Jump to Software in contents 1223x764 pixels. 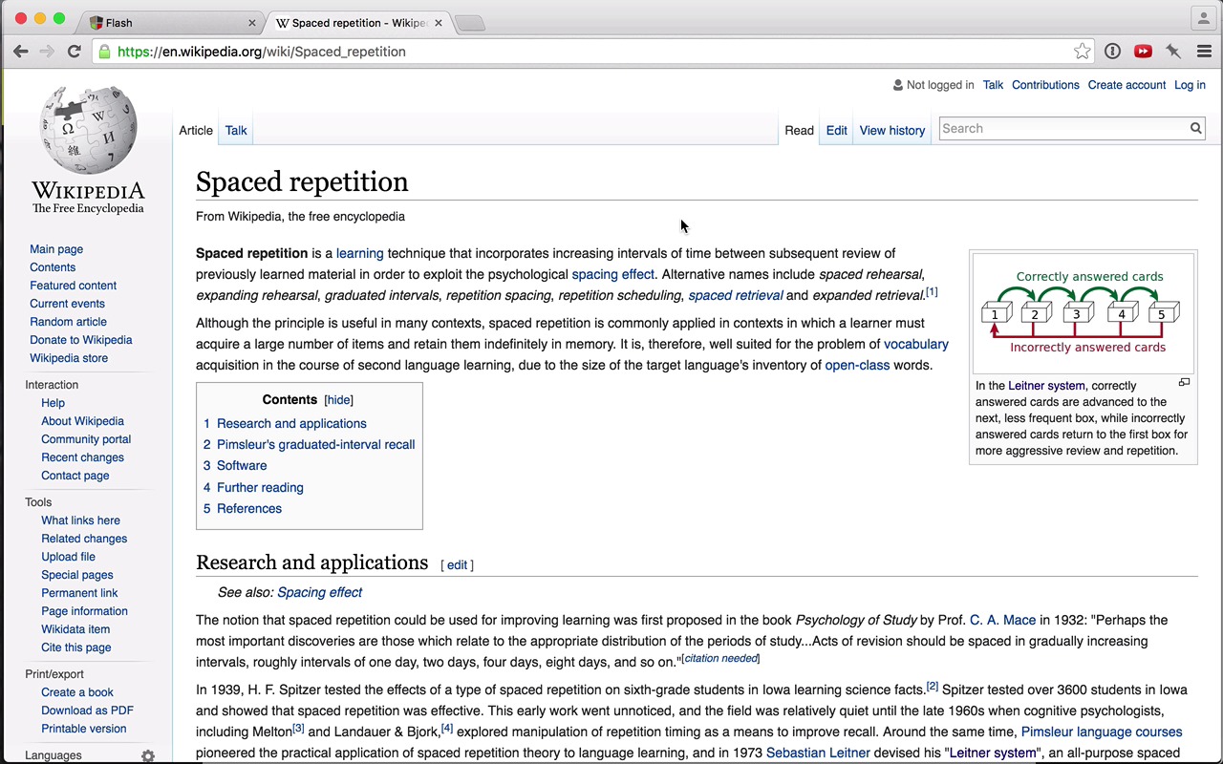(x=242, y=465)
